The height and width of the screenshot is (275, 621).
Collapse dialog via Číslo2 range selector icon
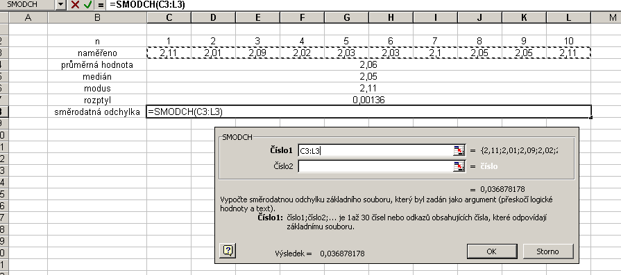pyautogui.click(x=459, y=166)
